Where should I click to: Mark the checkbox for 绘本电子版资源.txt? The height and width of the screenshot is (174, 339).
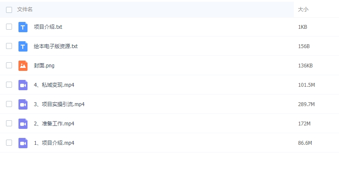click(9, 46)
